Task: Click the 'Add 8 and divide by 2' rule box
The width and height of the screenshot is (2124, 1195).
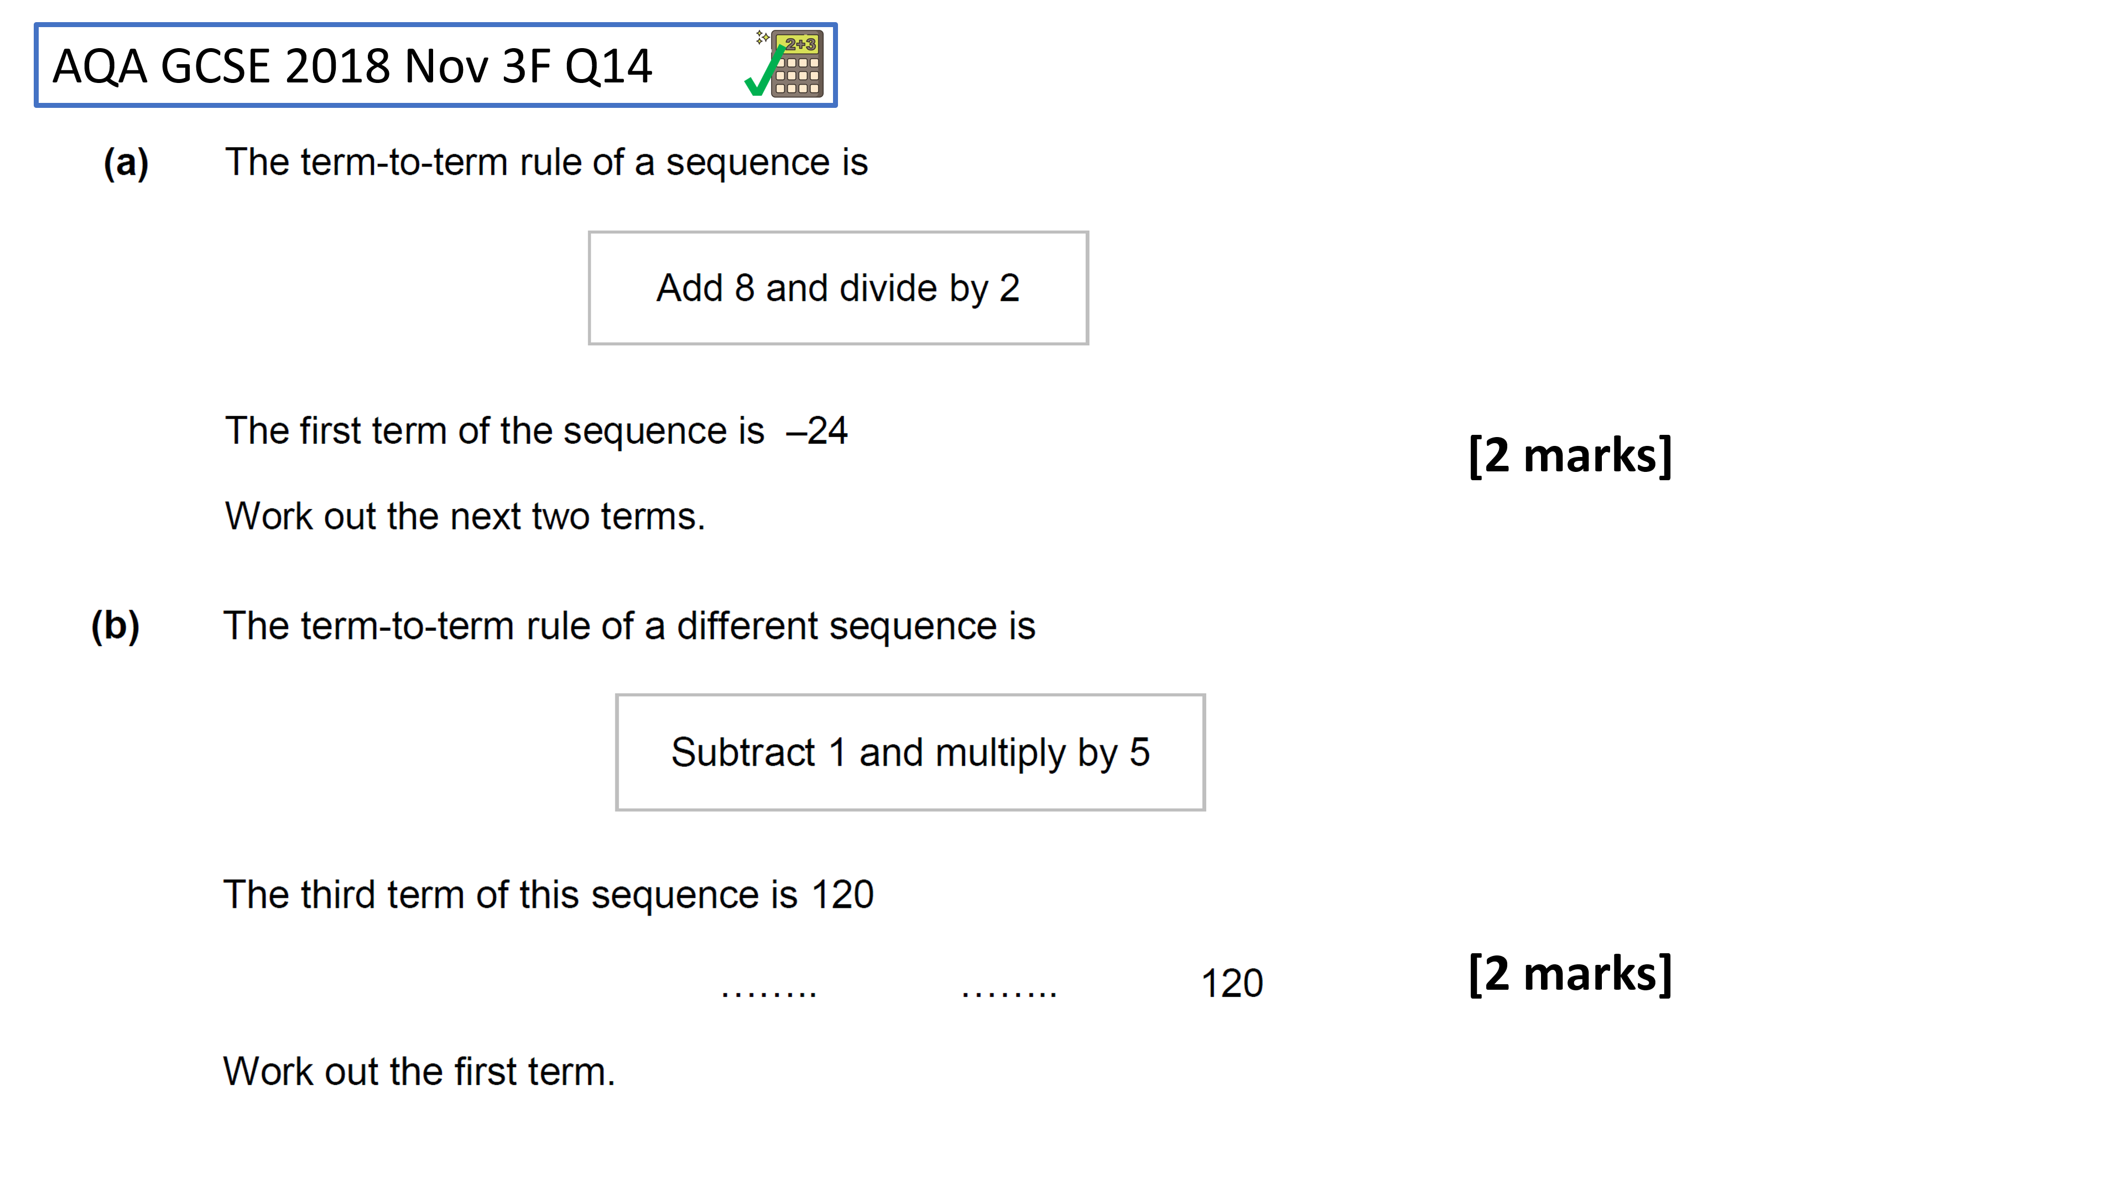Action: point(838,288)
